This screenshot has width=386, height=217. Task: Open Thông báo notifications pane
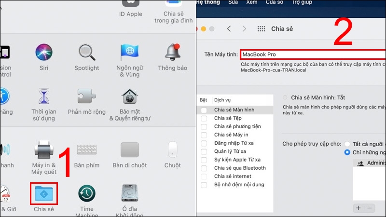coord(173,53)
